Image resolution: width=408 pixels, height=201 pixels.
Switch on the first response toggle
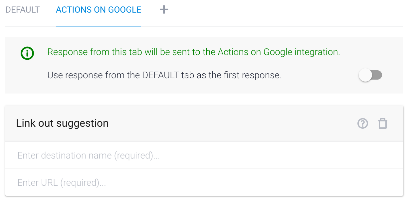pos(370,75)
